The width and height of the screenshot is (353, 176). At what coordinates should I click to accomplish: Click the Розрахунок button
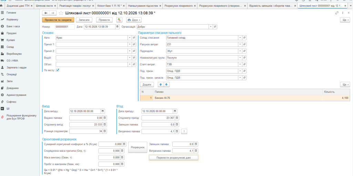(x=138, y=147)
